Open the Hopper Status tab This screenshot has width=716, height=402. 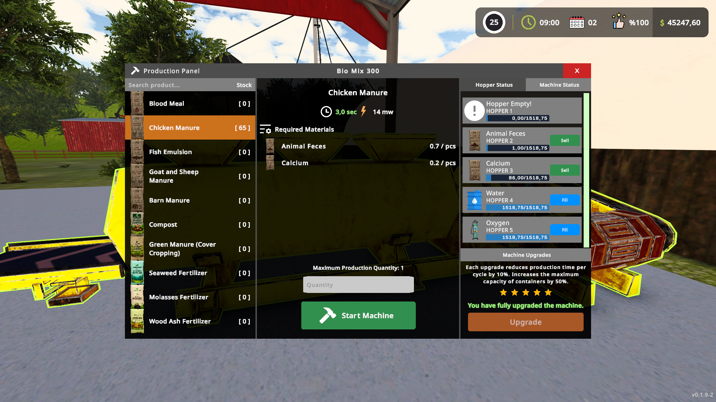click(493, 85)
